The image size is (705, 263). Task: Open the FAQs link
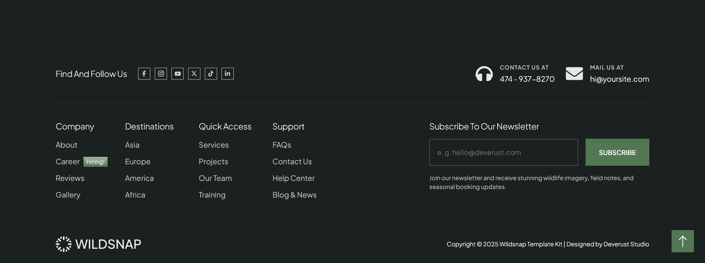click(x=282, y=145)
